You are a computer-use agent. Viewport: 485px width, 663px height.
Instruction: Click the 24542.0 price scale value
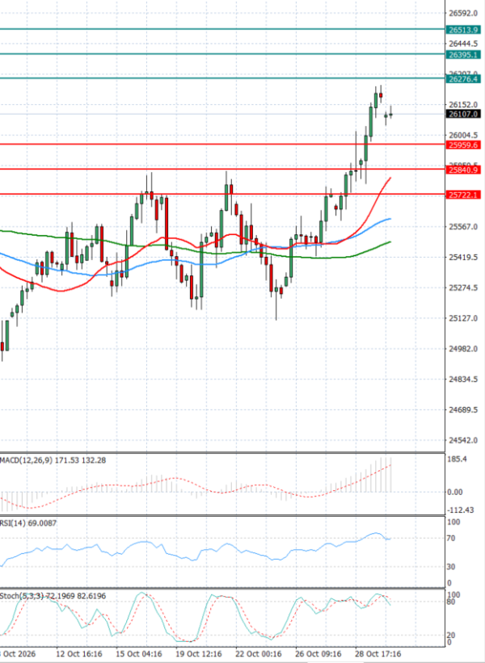[x=463, y=440]
